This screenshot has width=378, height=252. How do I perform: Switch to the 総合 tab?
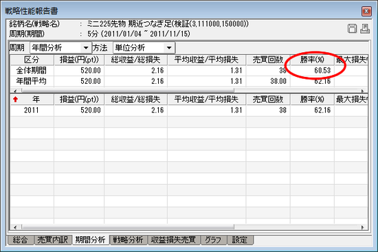tap(20, 240)
